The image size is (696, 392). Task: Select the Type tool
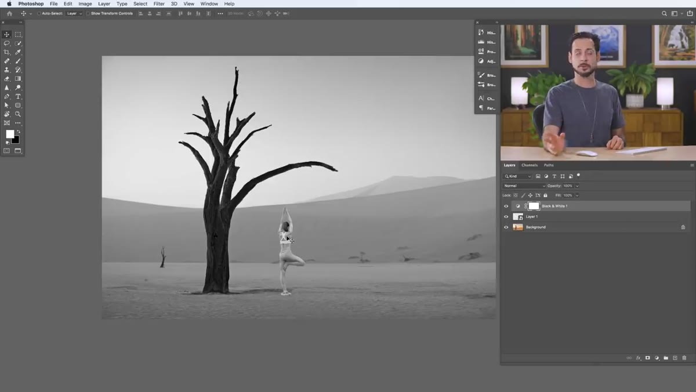pos(18,96)
